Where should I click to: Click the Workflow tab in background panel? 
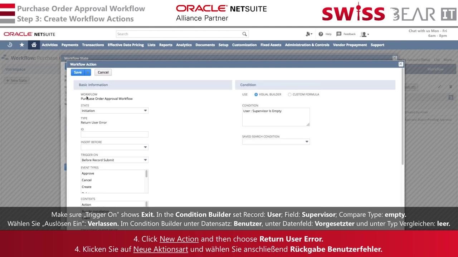tap(435, 69)
